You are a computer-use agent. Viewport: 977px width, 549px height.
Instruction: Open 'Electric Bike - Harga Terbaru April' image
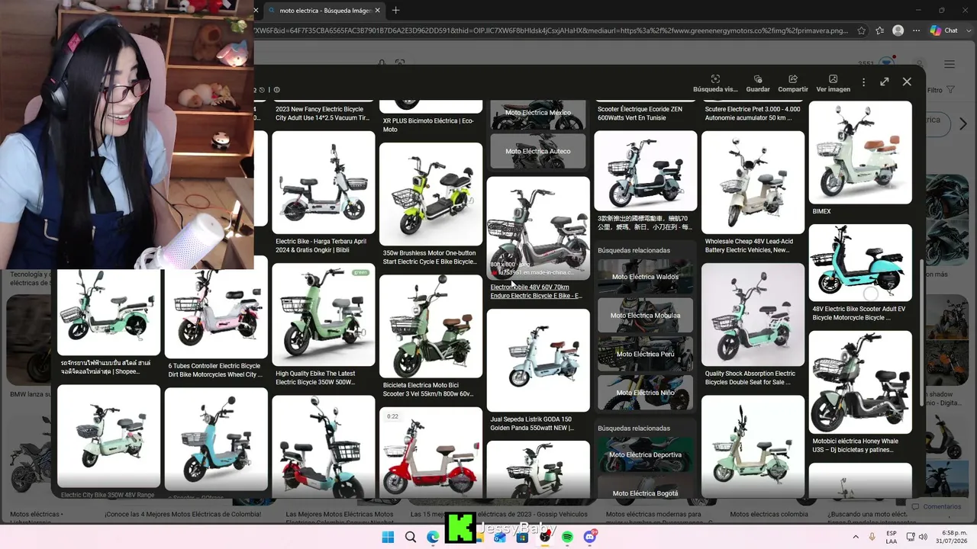tap(324, 183)
